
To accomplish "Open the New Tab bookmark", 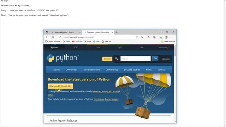I will pos(106,42).
